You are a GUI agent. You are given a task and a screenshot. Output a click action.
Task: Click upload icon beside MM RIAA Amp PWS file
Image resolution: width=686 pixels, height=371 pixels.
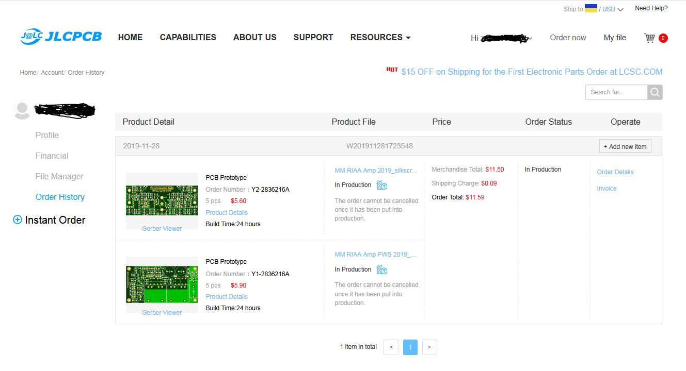pos(382,269)
